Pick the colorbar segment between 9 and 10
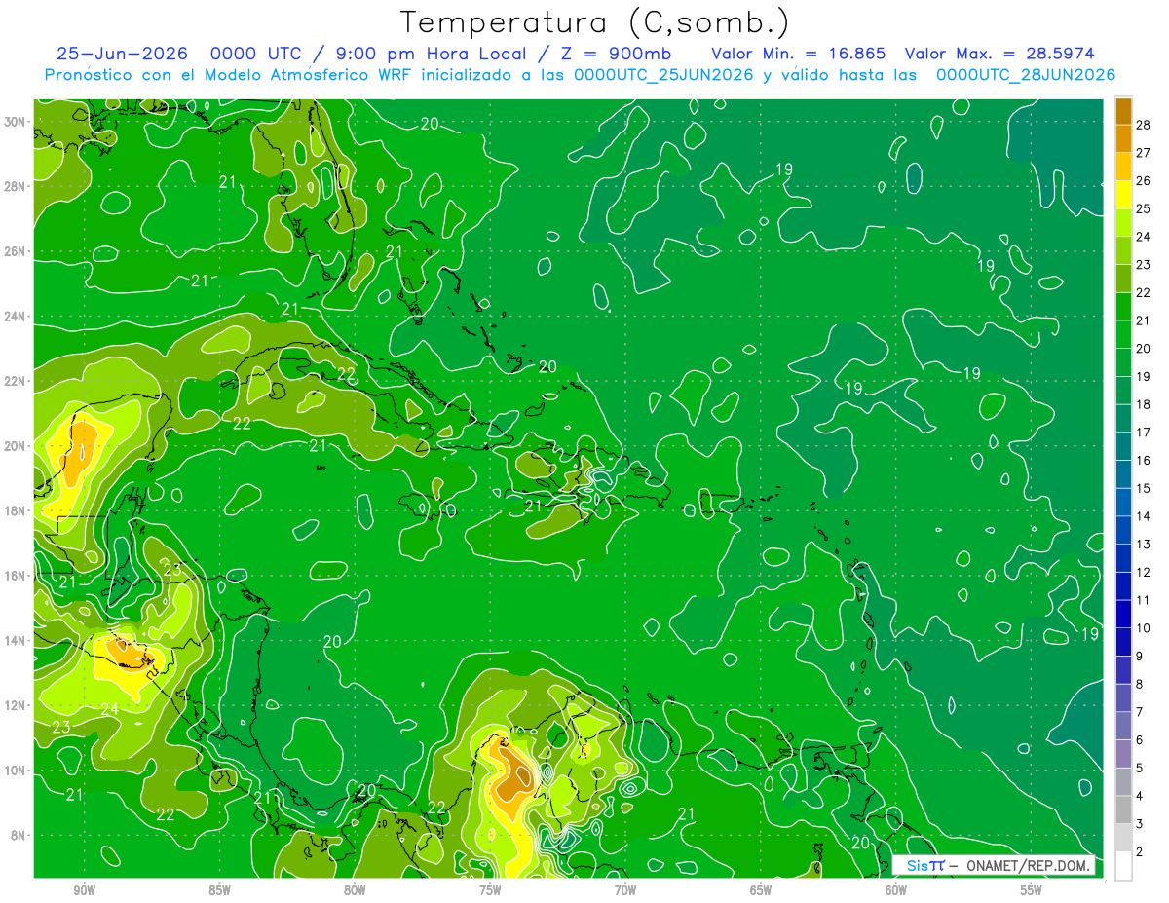Viewport: 1169px width, 903px height. pyautogui.click(x=1124, y=642)
